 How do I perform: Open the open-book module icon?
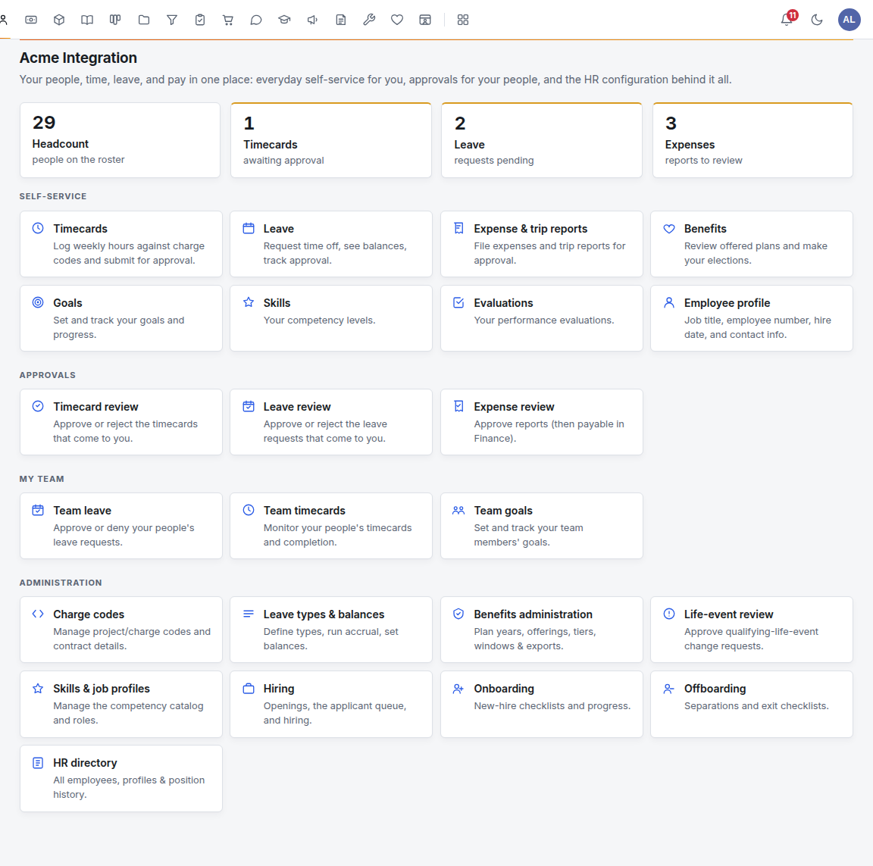pyautogui.click(x=87, y=20)
